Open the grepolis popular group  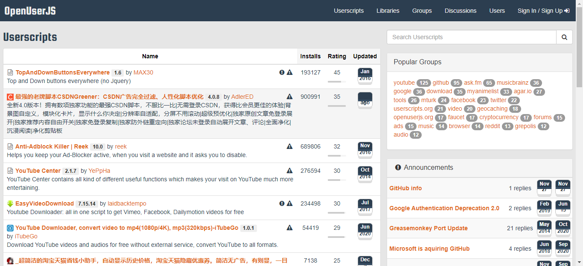525,126
